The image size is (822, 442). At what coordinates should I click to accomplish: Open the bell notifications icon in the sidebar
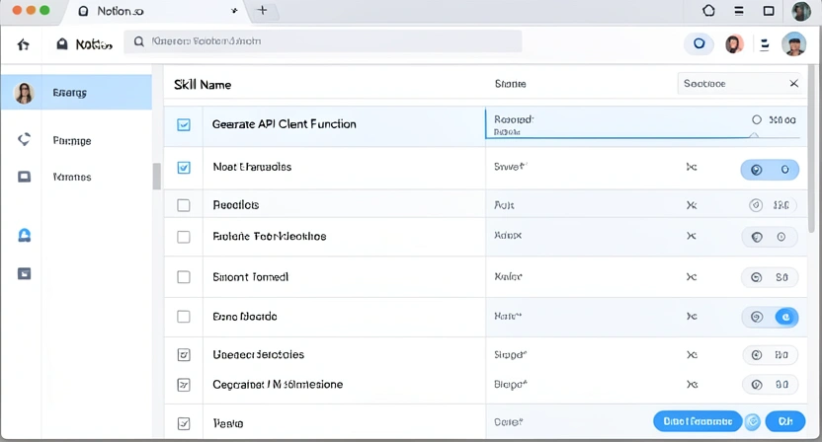pos(24,236)
